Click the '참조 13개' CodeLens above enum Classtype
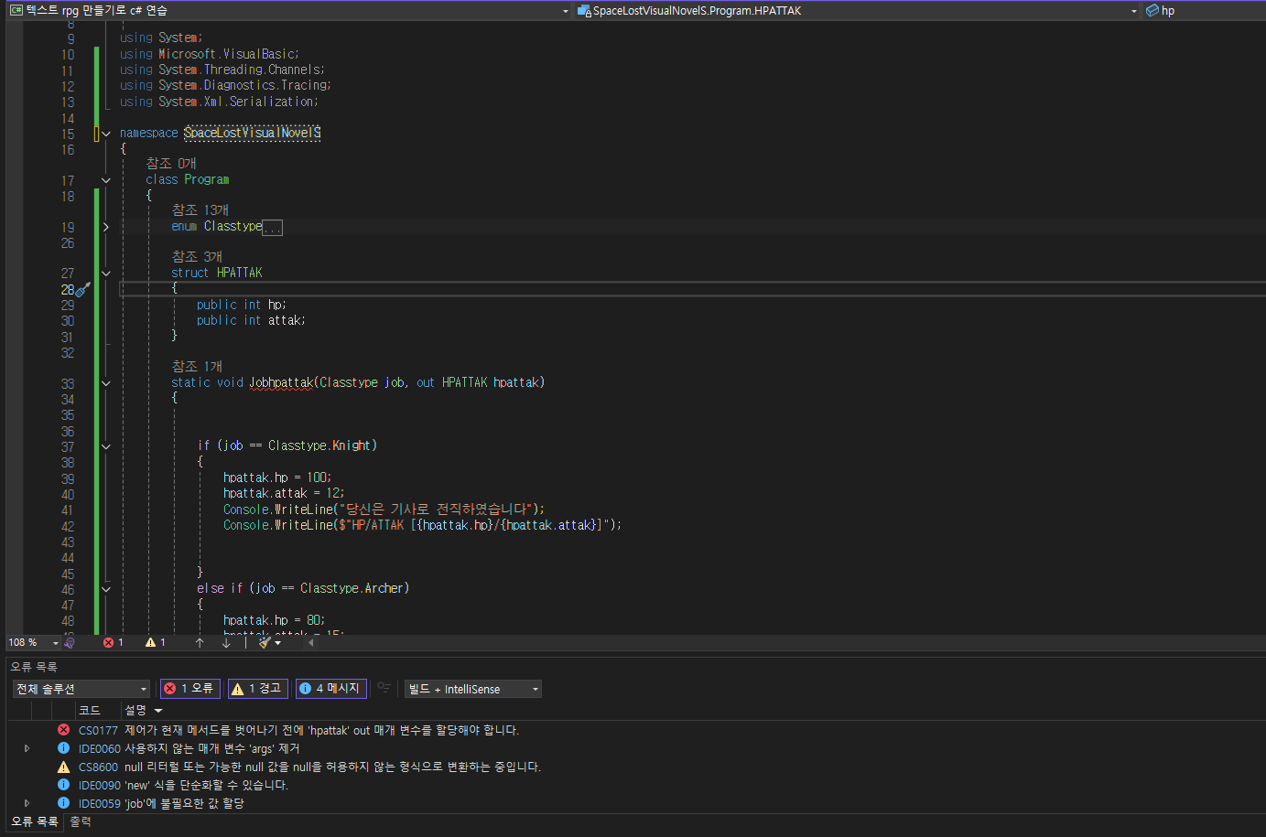This screenshot has height=837, width=1266. (x=200, y=210)
